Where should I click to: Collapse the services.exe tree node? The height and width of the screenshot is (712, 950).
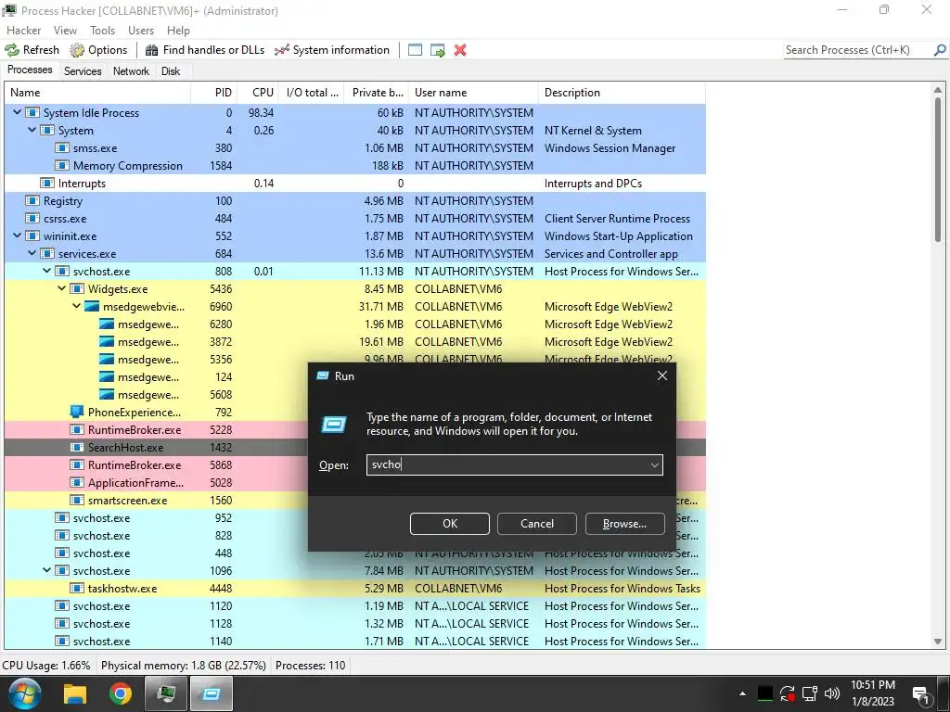coord(32,254)
